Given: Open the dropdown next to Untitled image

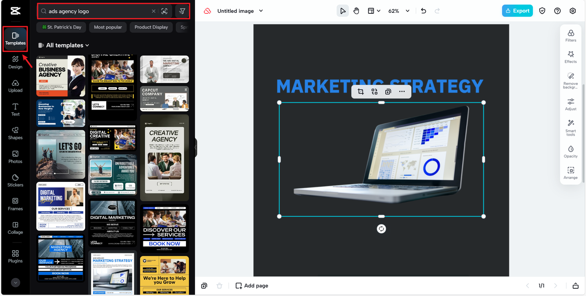Looking at the screenshot, I should pyautogui.click(x=261, y=11).
